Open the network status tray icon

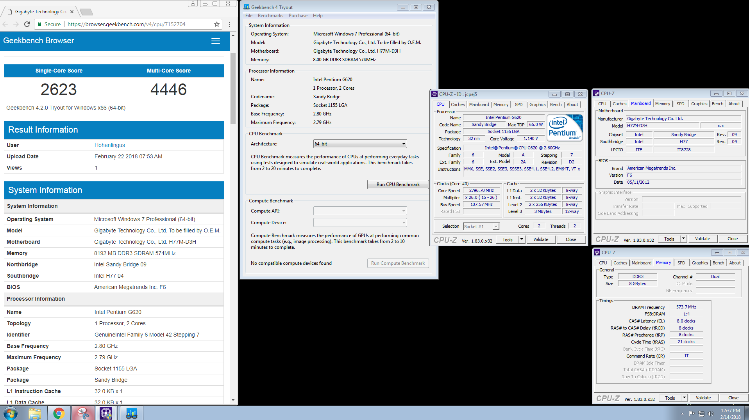pyautogui.click(x=701, y=414)
